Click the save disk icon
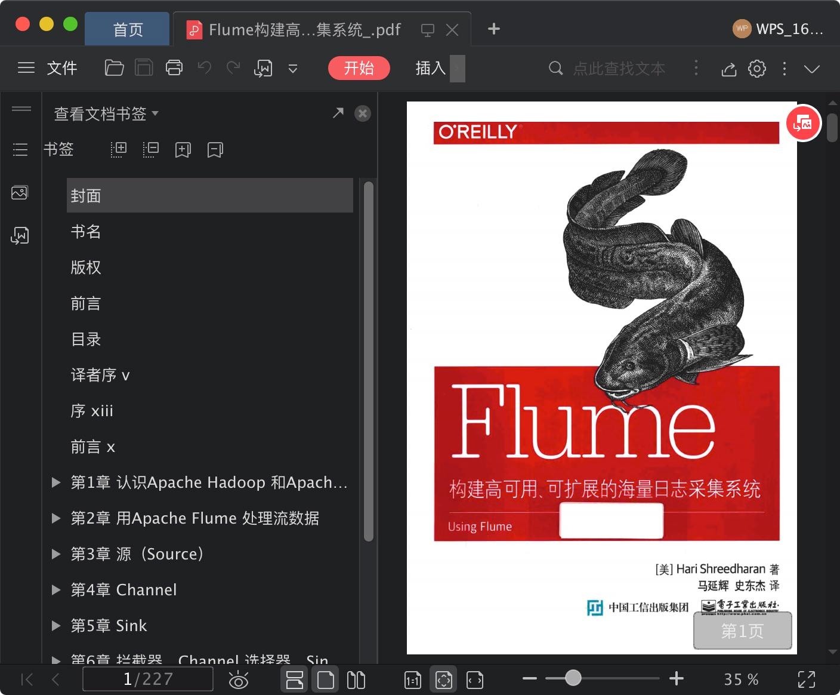This screenshot has width=840, height=695. (144, 68)
